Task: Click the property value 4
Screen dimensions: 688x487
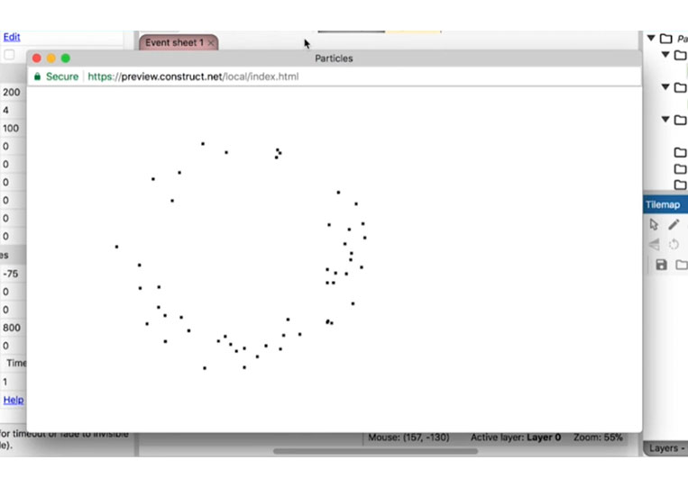Action: click(5, 111)
